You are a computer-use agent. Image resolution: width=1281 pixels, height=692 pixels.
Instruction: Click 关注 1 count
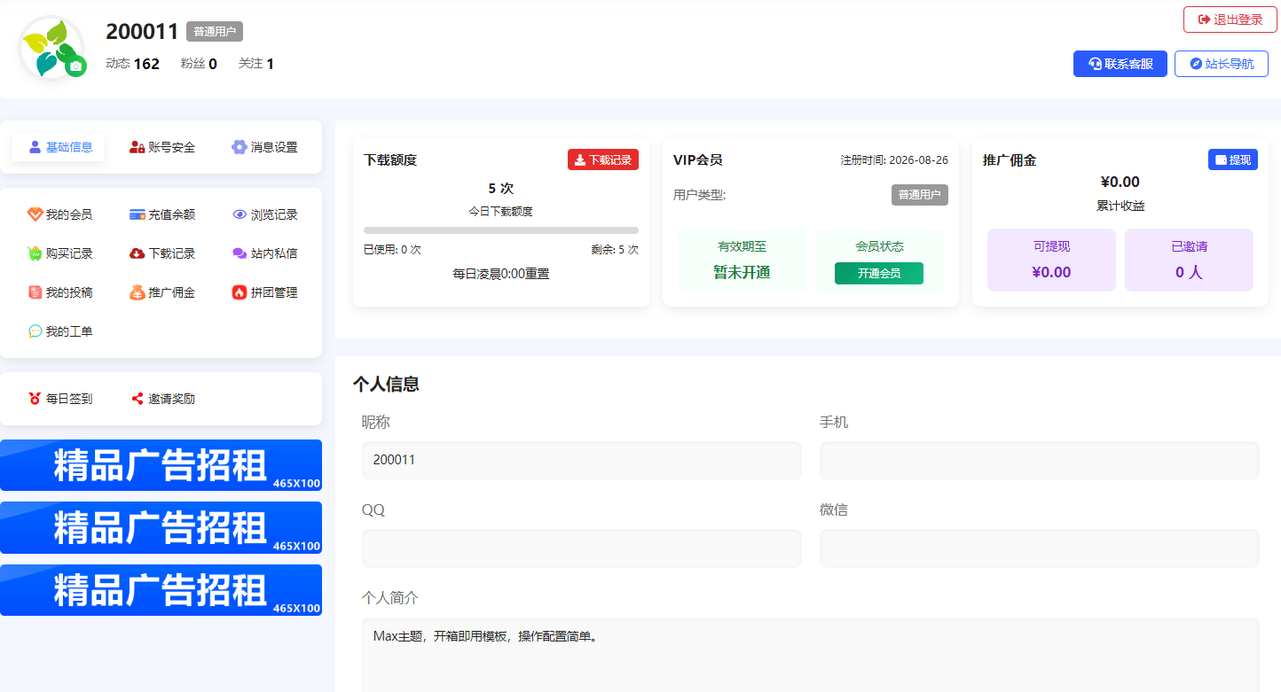tap(256, 64)
